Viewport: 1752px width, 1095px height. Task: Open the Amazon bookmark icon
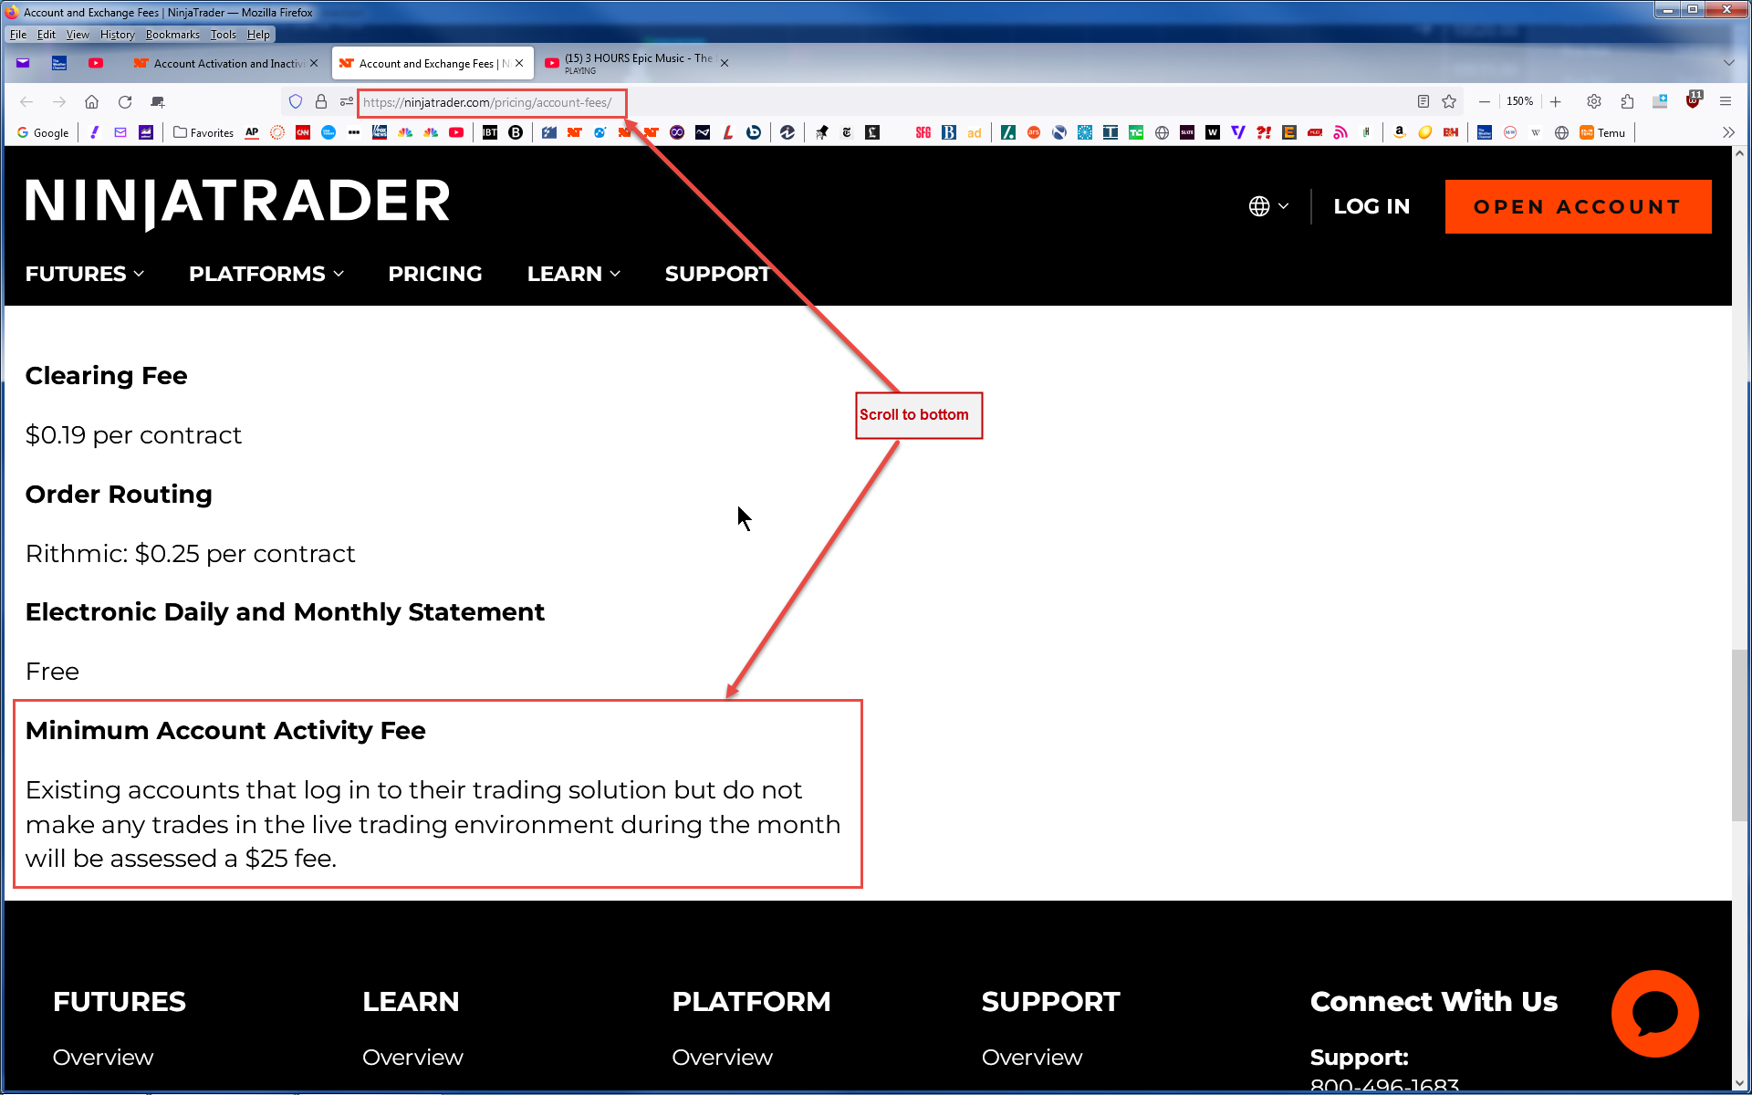click(x=1399, y=132)
